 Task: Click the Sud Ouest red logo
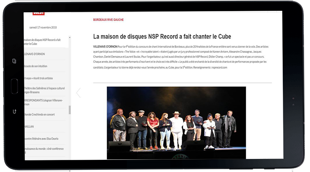(38, 13)
